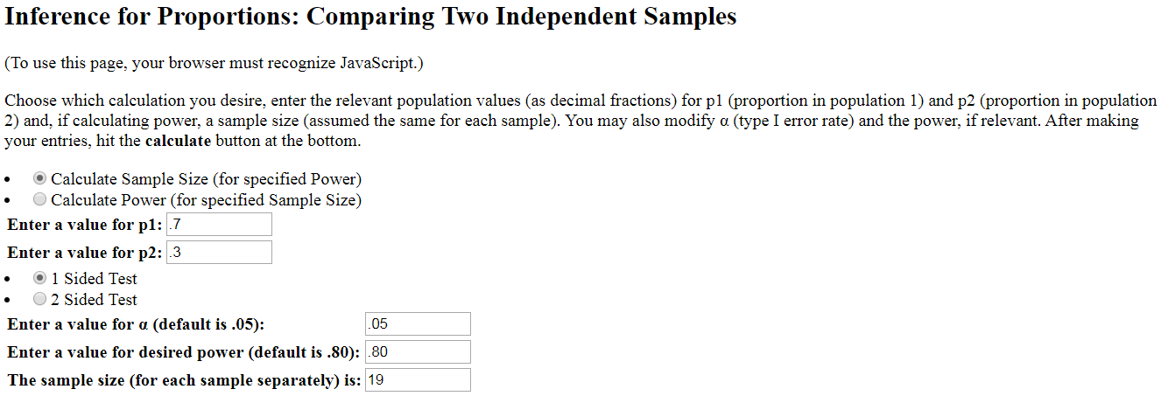Click the sample size result box
This screenshot has height=403, width=1161.
point(418,380)
